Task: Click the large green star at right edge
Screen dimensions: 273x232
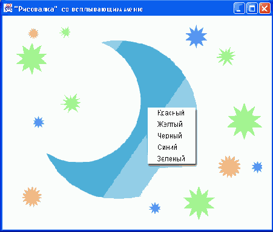Action: (245, 121)
